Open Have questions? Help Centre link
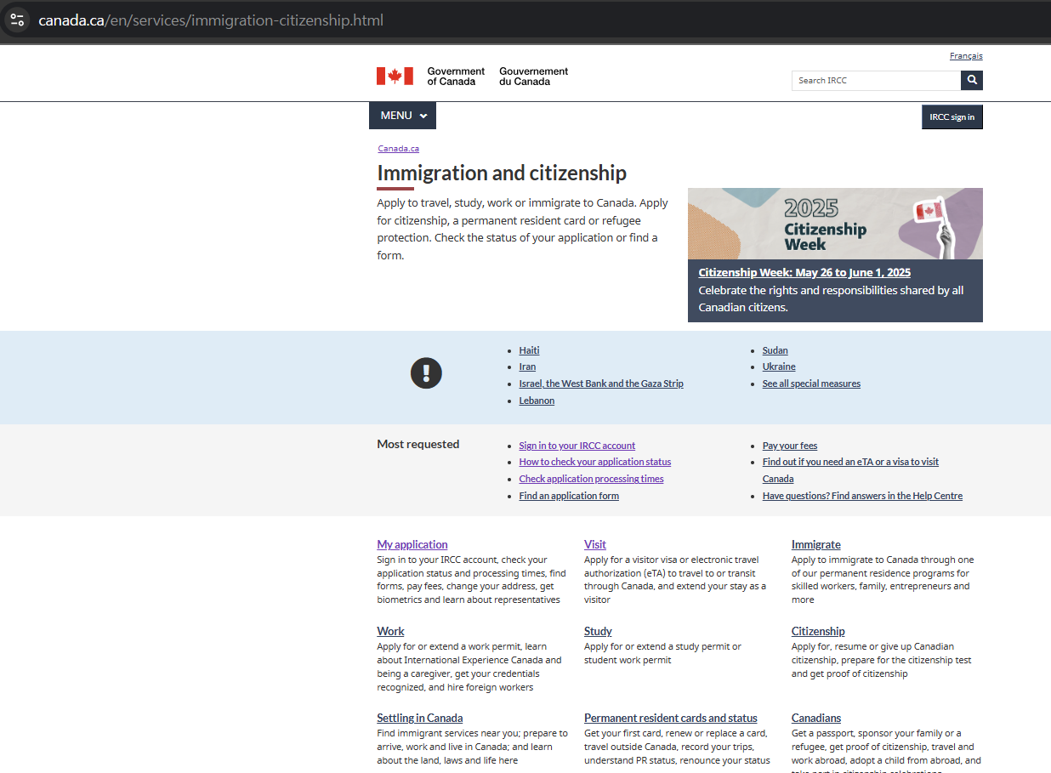This screenshot has height=773, width=1051. 862,496
